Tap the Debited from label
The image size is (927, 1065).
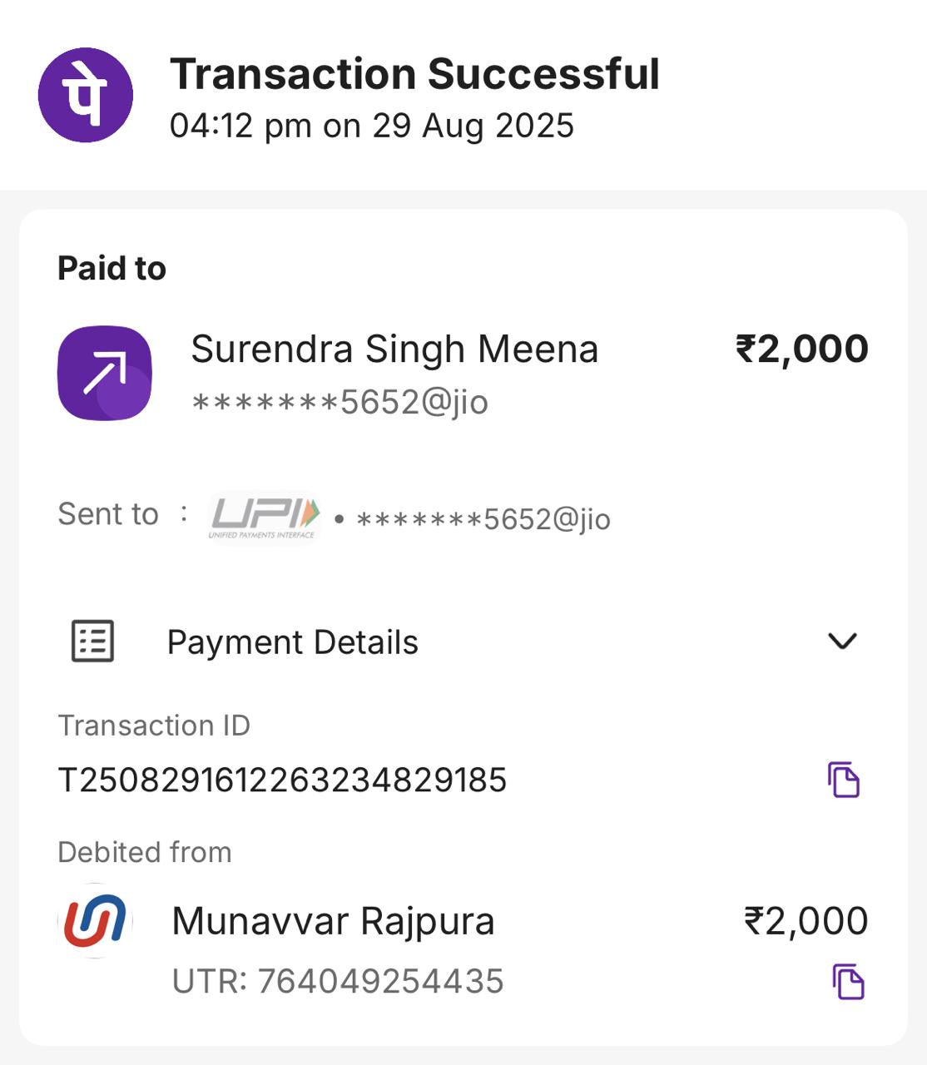[145, 852]
